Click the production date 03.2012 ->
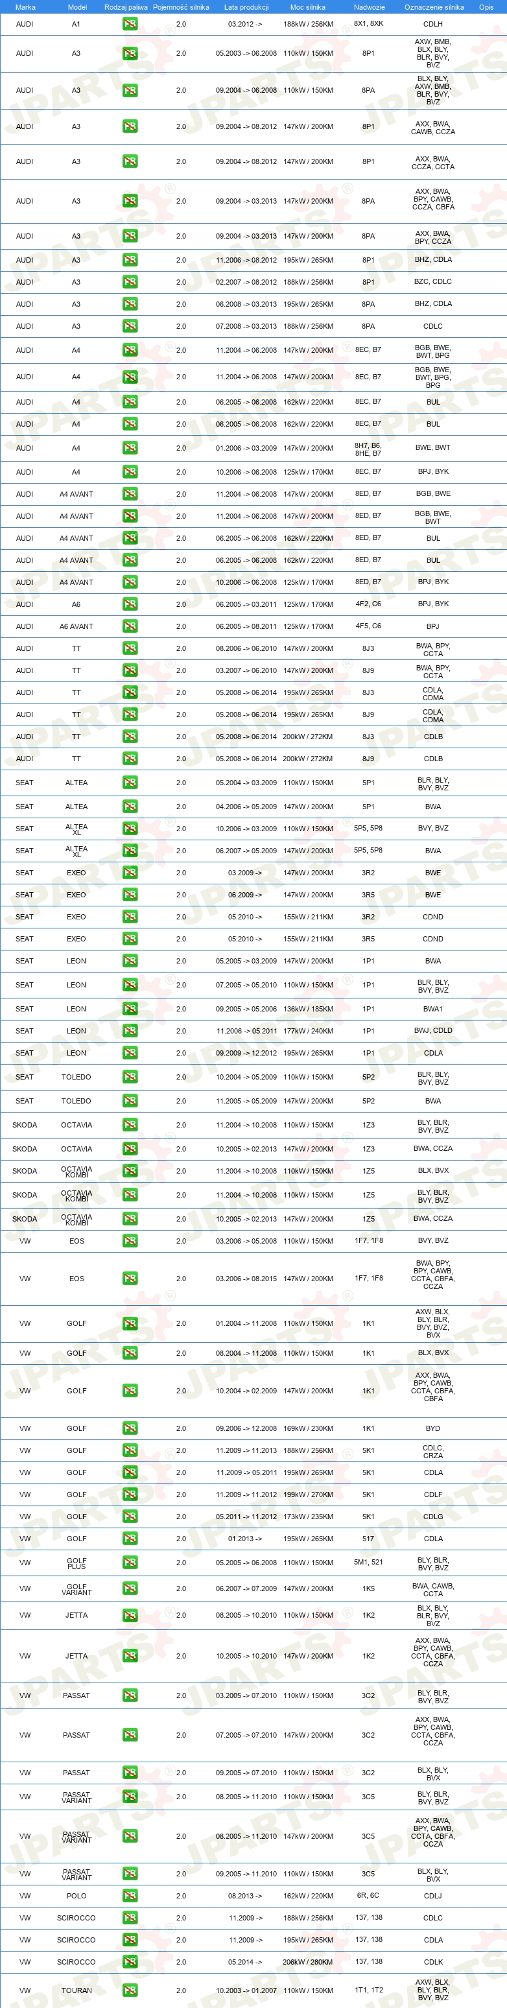Image resolution: width=507 pixels, height=2008 pixels. coord(246,24)
